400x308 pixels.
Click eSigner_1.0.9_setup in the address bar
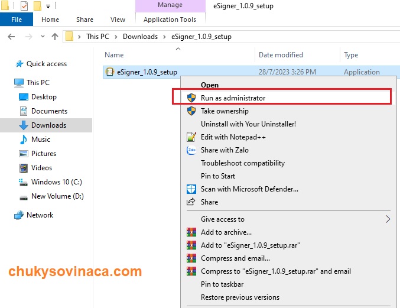[201, 37]
